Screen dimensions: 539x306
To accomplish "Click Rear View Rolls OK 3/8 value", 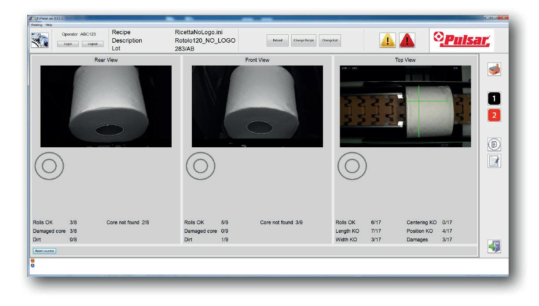I will click(x=73, y=222).
